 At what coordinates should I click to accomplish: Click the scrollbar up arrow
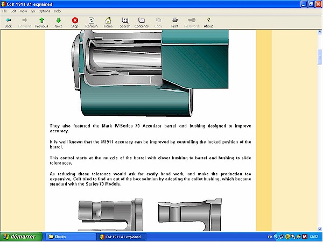click(x=319, y=32)
